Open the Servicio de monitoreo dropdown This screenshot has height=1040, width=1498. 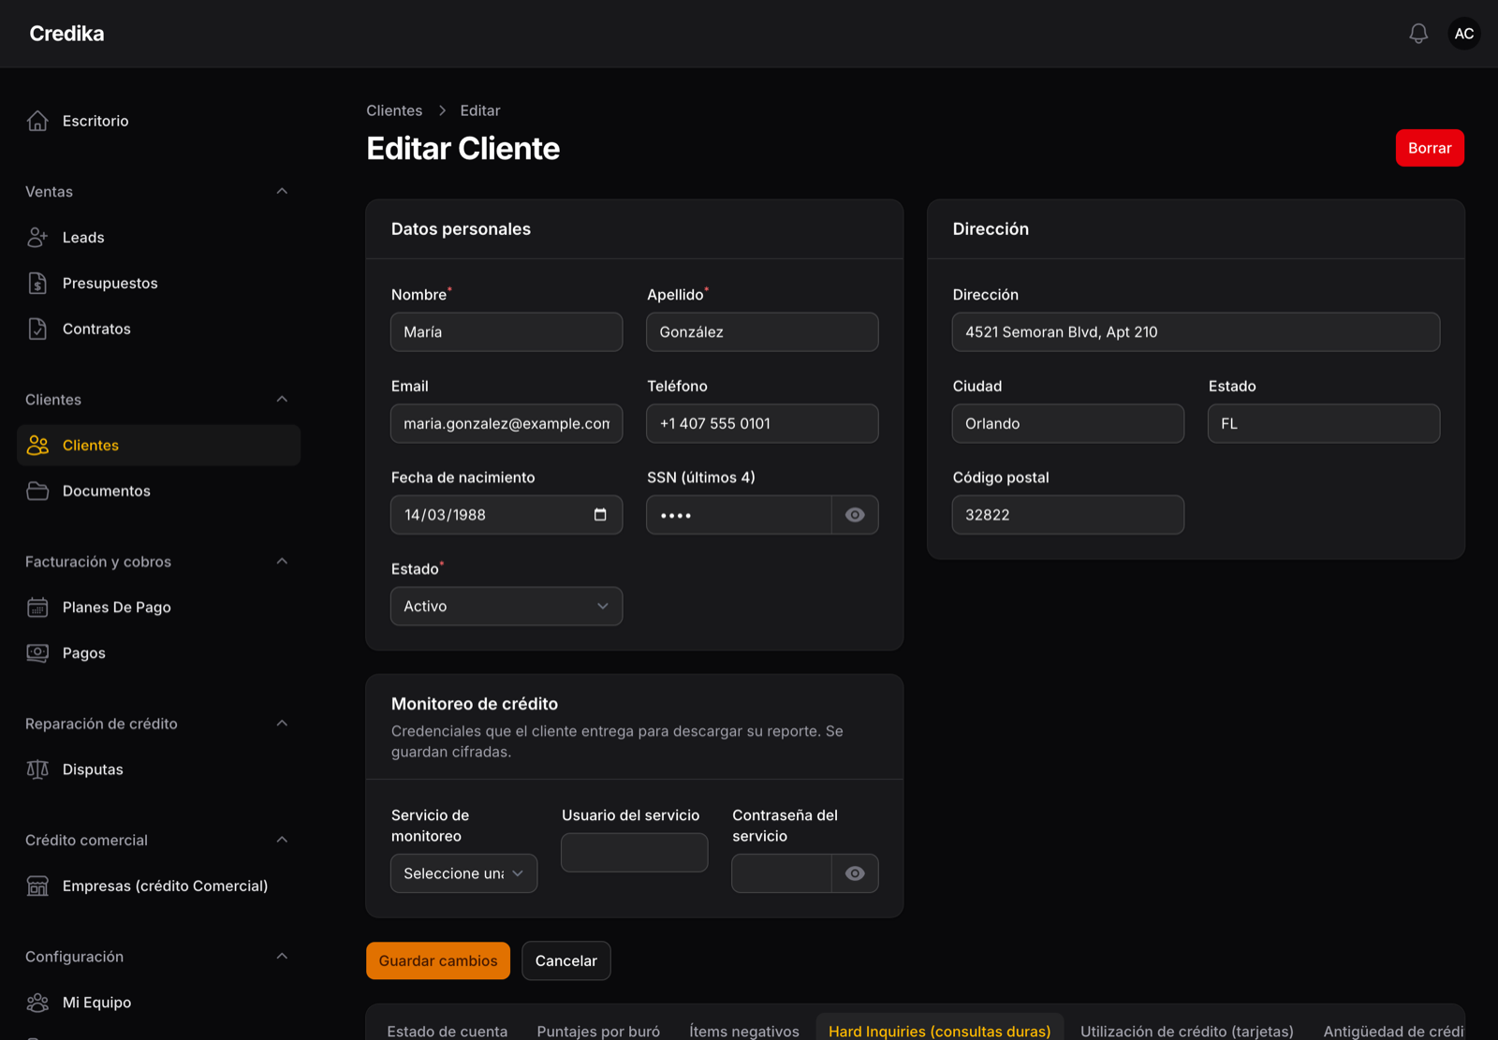[x=463, y=873]
